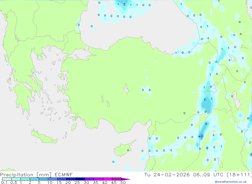Click the 0.1 legend scale label
Screen dimensions: 252x184
(x=4, y=182)
